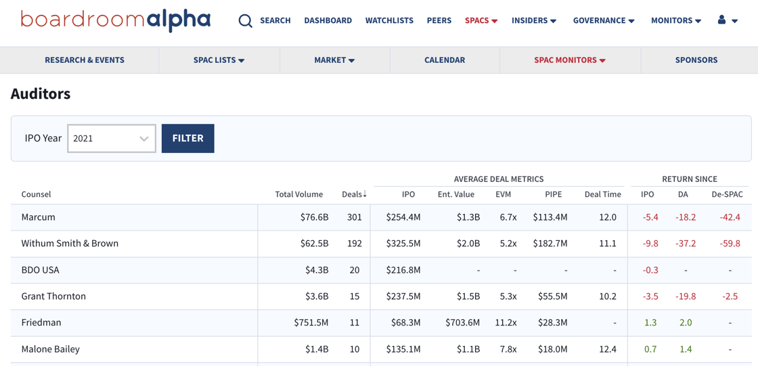
Task: Click the account caret arrow
Action: click(x=735, y=21)
